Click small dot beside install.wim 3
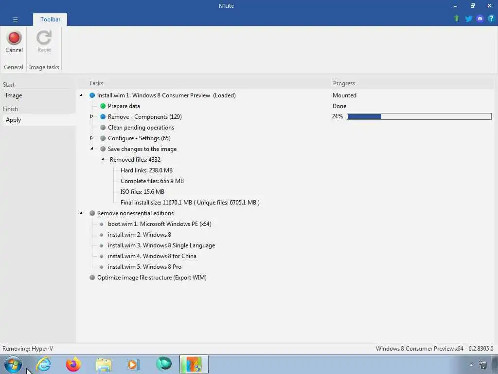This screenshot has width=498, height=374. coord(101,245)
